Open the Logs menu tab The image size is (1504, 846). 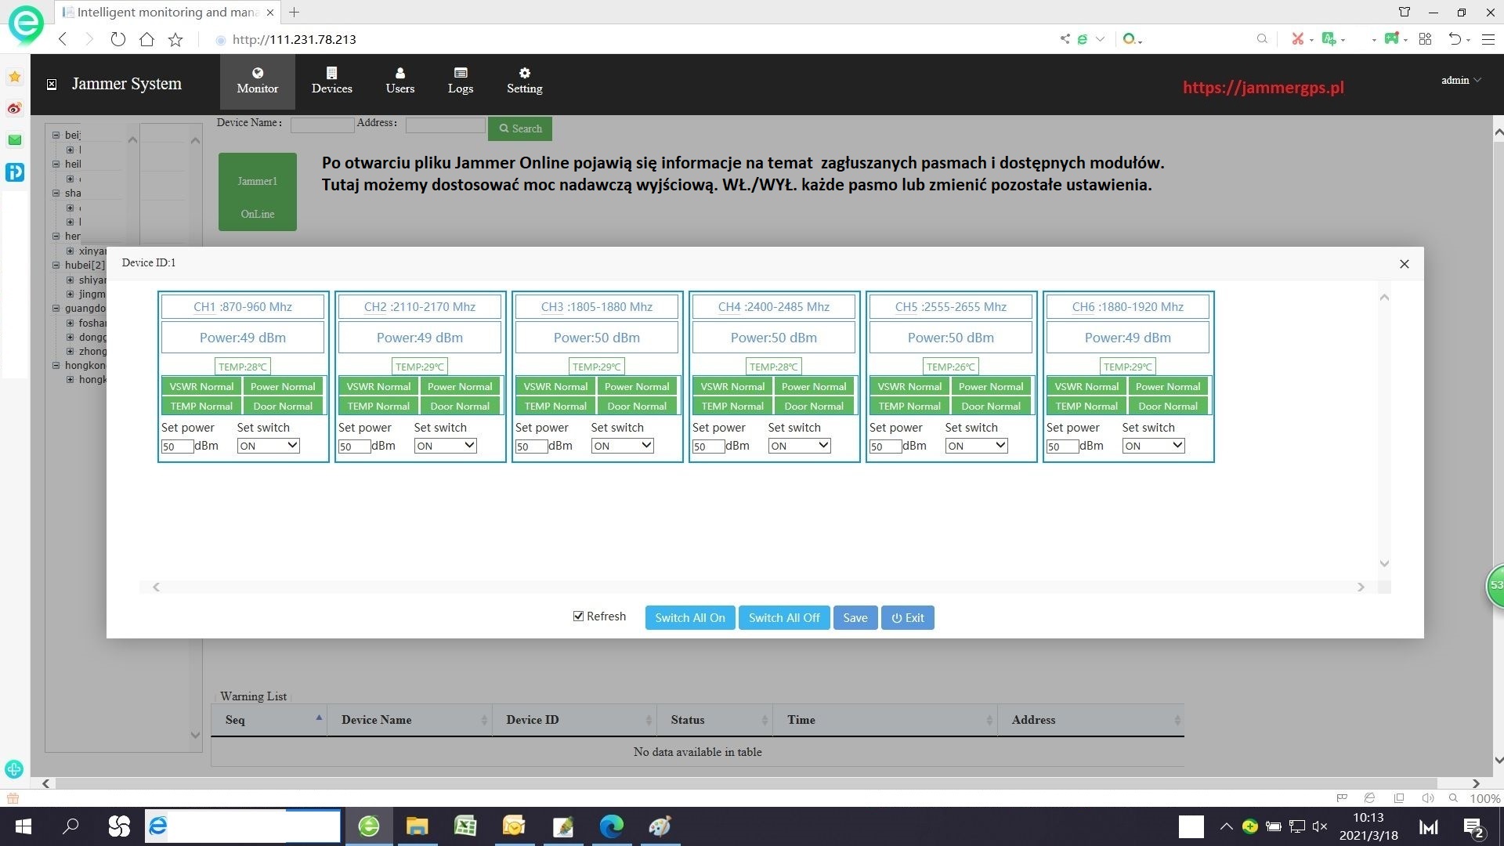(x=460, y=81)
